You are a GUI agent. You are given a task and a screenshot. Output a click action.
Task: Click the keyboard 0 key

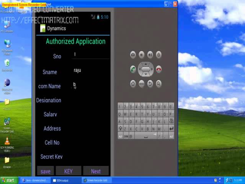coord(171,107)
